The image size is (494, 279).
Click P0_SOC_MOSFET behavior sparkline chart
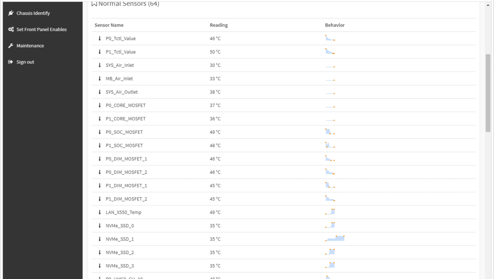(330, 131)
